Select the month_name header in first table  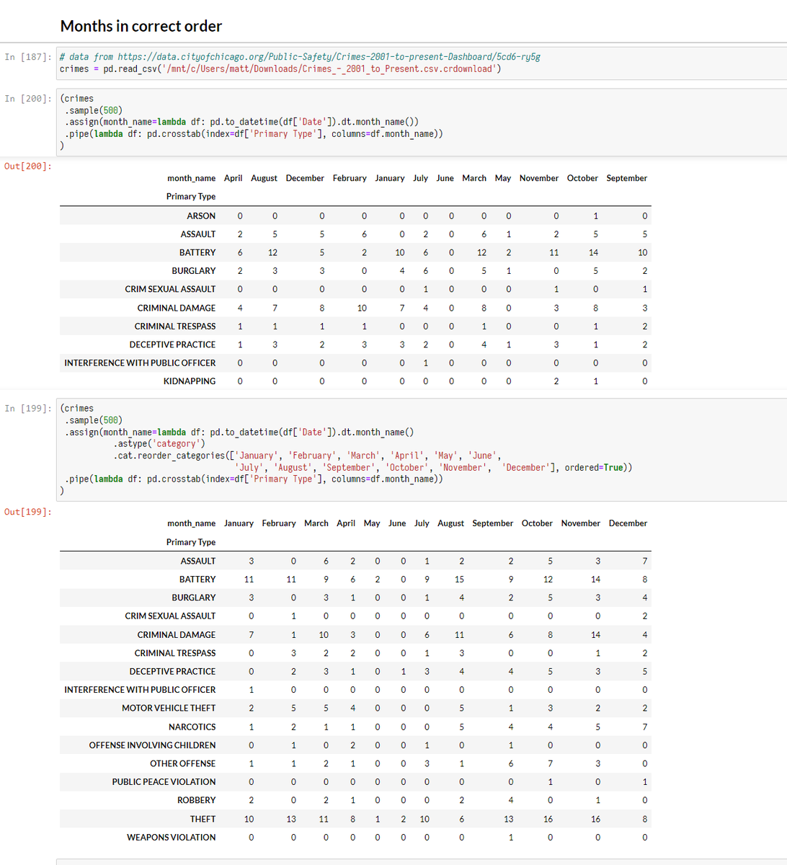tap(191, 178)
